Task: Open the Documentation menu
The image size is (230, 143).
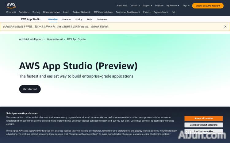Action: click(x=52, y=12)
